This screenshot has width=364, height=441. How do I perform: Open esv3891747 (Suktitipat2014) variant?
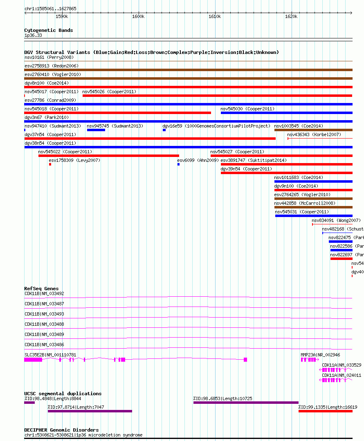[287, 164]
